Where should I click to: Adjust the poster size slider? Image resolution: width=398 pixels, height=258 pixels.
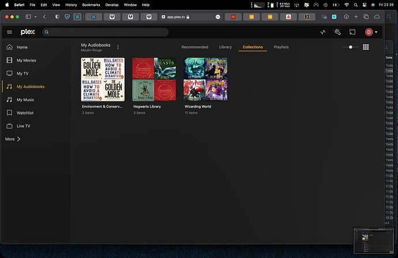pyautogui.click(x=351, y=47)
